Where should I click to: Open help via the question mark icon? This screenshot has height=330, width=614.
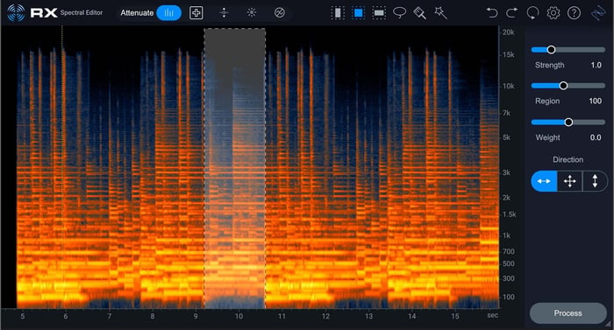point(574,13)
